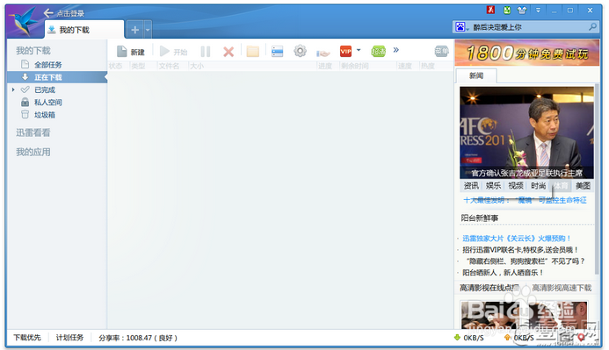
Task: Click the 1800分钟免费试玩 banner ad
Action: pos(527,53)
